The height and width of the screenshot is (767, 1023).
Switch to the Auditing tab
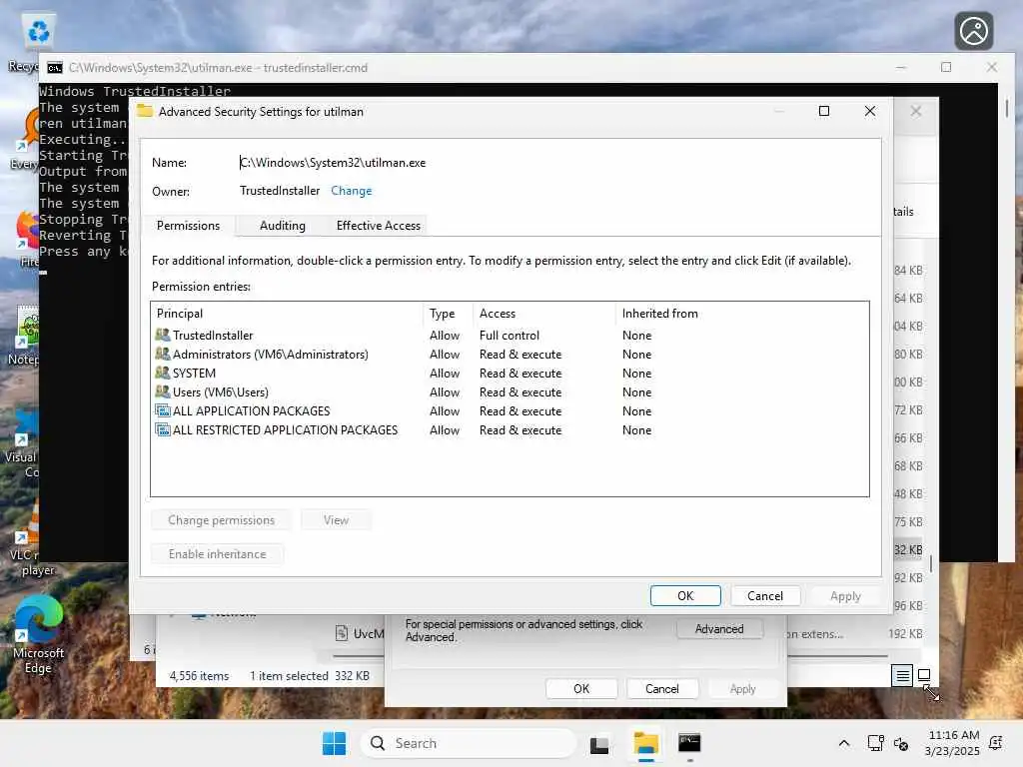click(282, 226)
